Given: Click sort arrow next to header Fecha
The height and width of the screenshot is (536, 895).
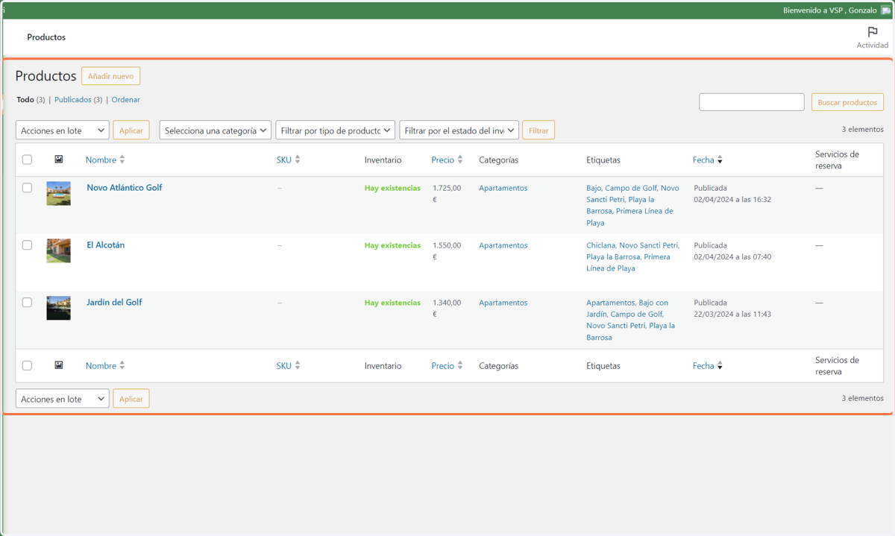Looking at the screenshot, I should (x=720, y=160).
